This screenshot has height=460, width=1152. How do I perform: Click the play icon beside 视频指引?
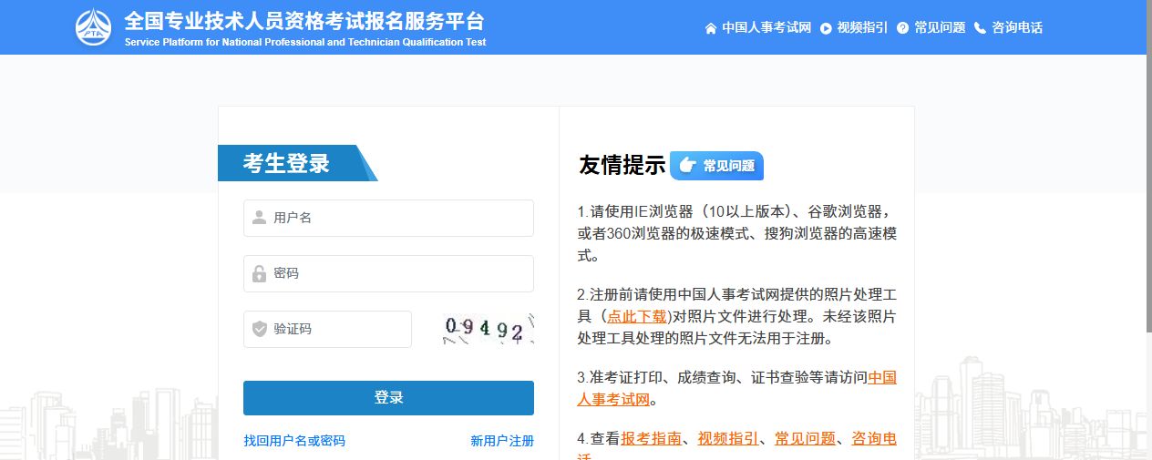826,28
